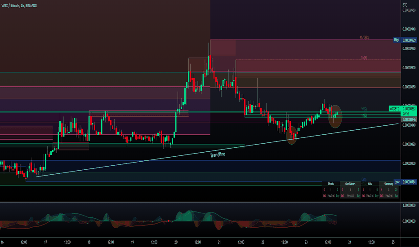Click the 22 date on time axis

[263, 242]
